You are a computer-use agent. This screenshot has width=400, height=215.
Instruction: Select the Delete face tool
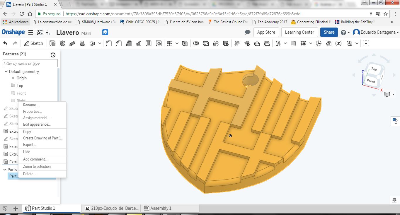[x=247, y=43]
